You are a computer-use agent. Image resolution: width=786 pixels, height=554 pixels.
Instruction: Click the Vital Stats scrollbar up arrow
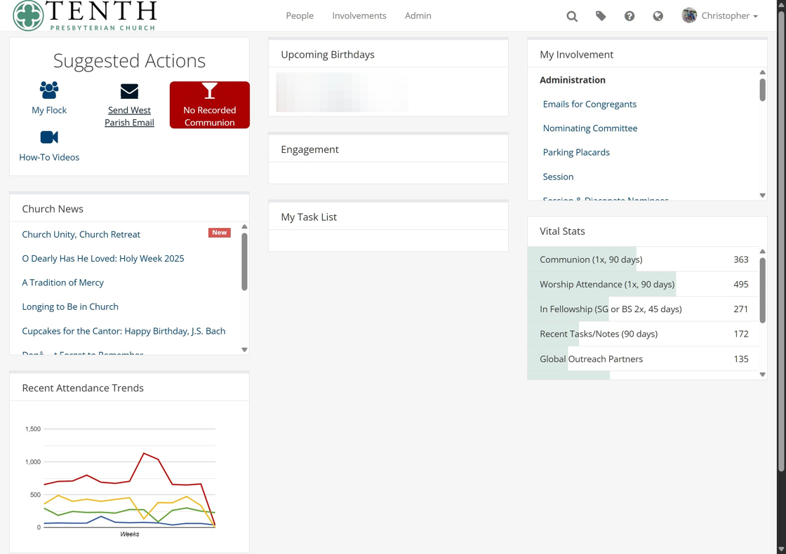[762, 252]
